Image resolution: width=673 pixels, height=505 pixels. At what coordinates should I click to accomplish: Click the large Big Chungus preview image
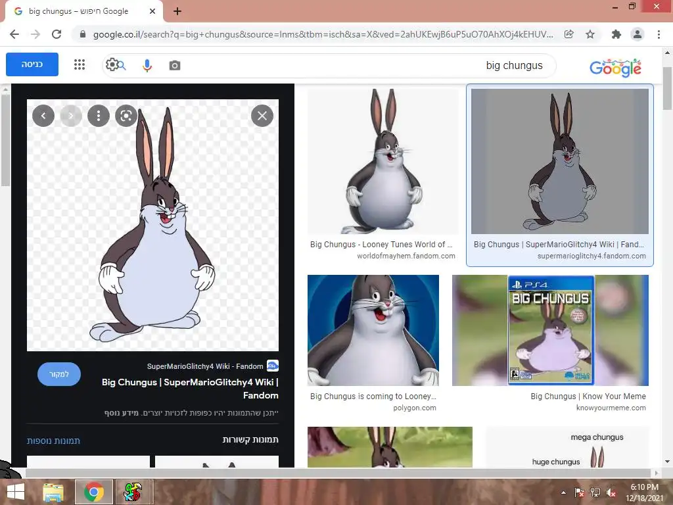pos(152,225)
